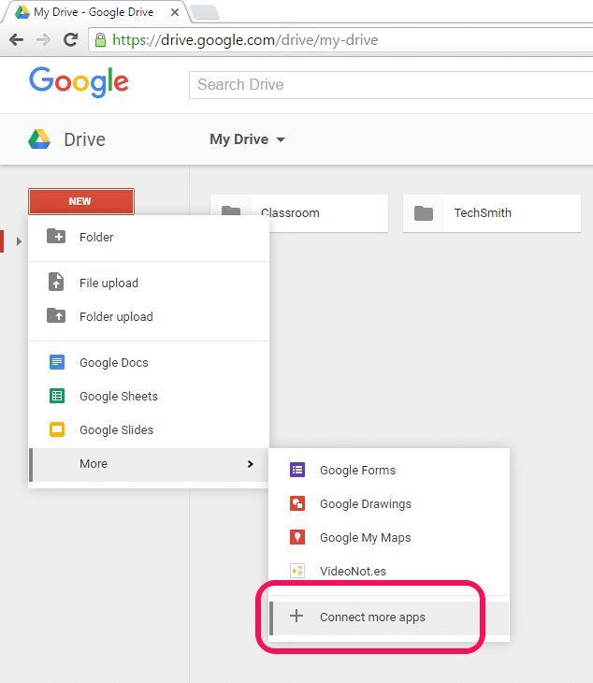Click the My Drive heading text
Screen dimensions: 593x683
239,139
